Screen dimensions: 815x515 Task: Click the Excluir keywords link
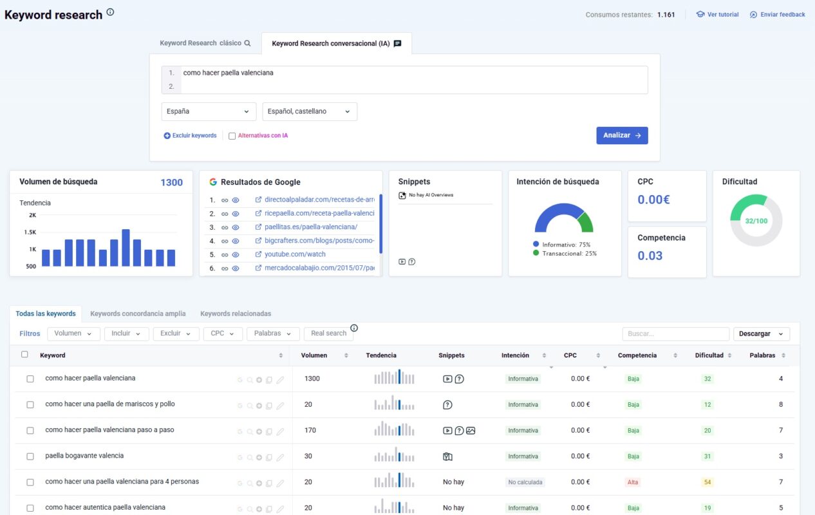pos(190,136)
